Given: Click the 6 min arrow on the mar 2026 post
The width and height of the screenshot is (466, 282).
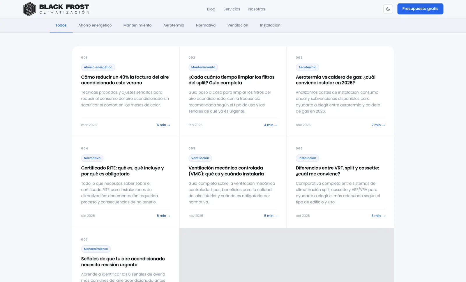Looking at the screenshot, I should [x=163, y=125].
